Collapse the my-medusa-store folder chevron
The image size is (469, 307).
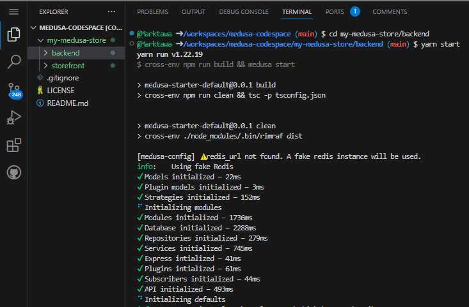[x=41, y=40]
